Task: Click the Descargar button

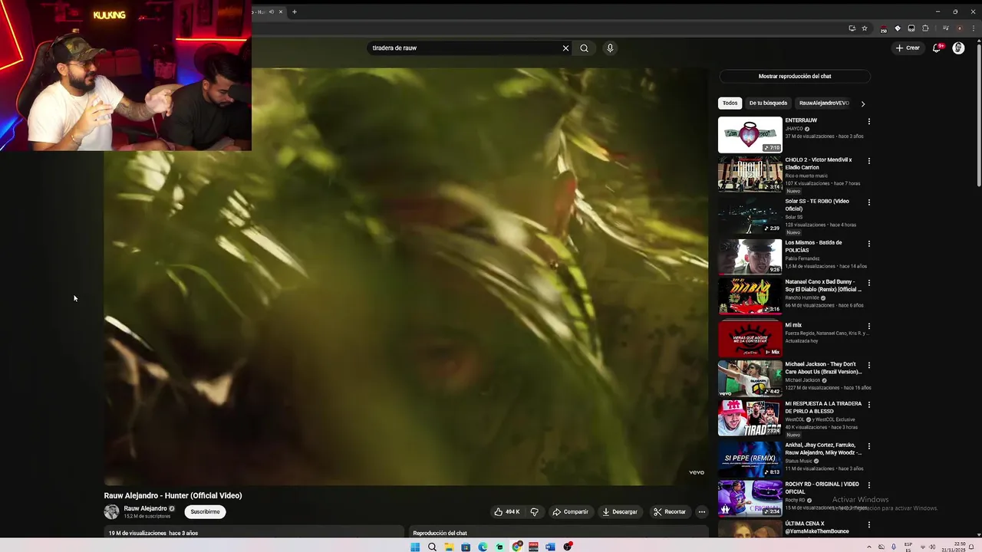Action: pyautogui.click(x=620, y=511)
